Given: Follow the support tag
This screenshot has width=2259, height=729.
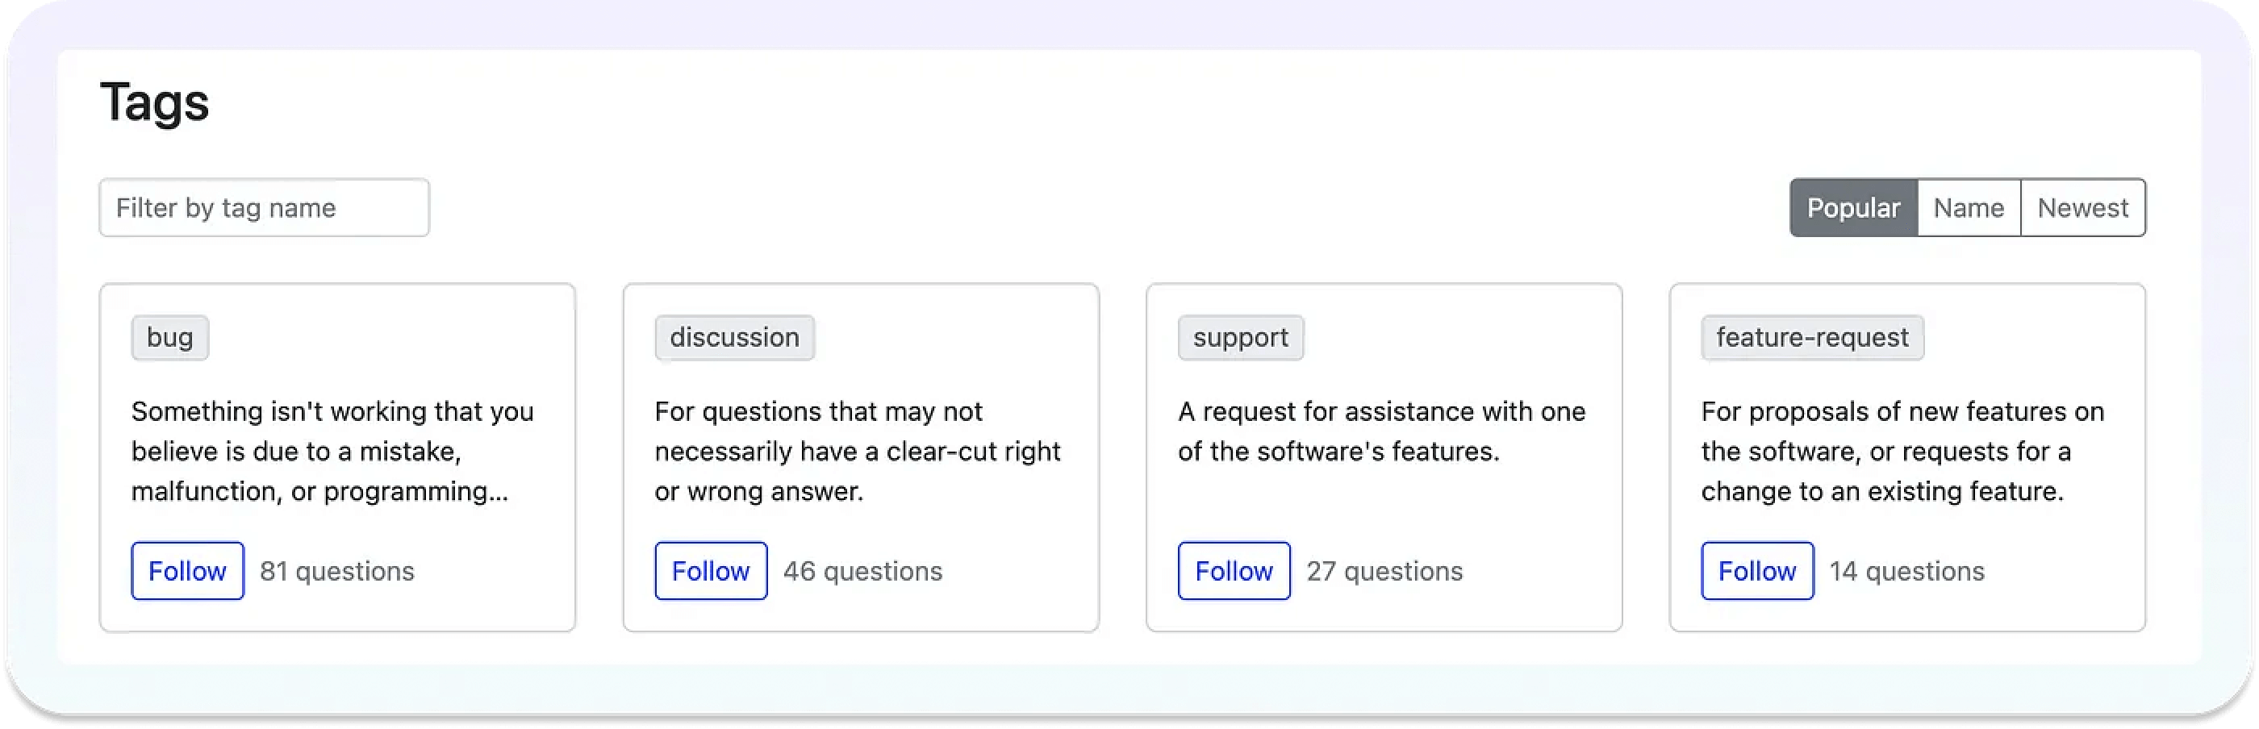Looking at the screenshot, I should click(x=1233, y=570).
